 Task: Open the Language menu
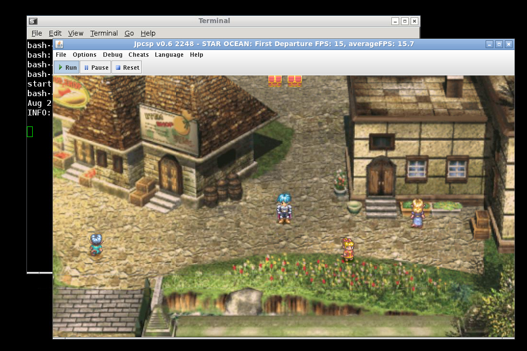[x=169, y=55]
